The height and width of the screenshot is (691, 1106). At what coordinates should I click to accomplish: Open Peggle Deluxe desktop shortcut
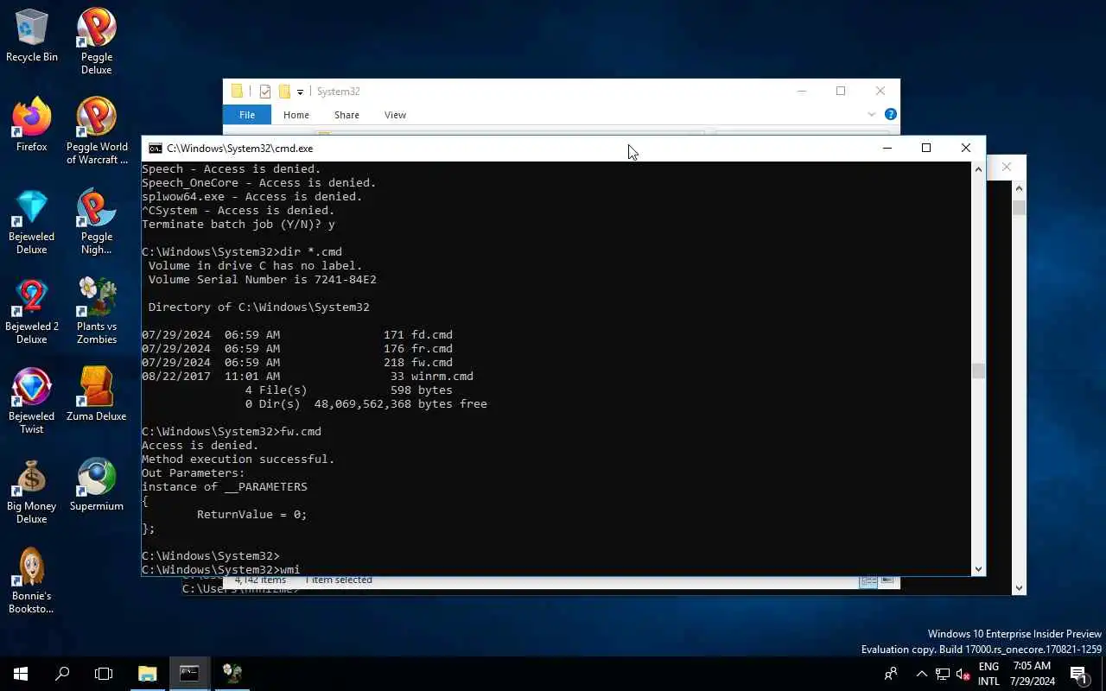click(97, 41)
